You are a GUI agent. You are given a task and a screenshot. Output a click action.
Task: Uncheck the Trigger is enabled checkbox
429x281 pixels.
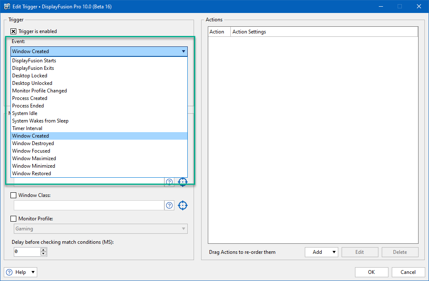[x=13, y=31]
